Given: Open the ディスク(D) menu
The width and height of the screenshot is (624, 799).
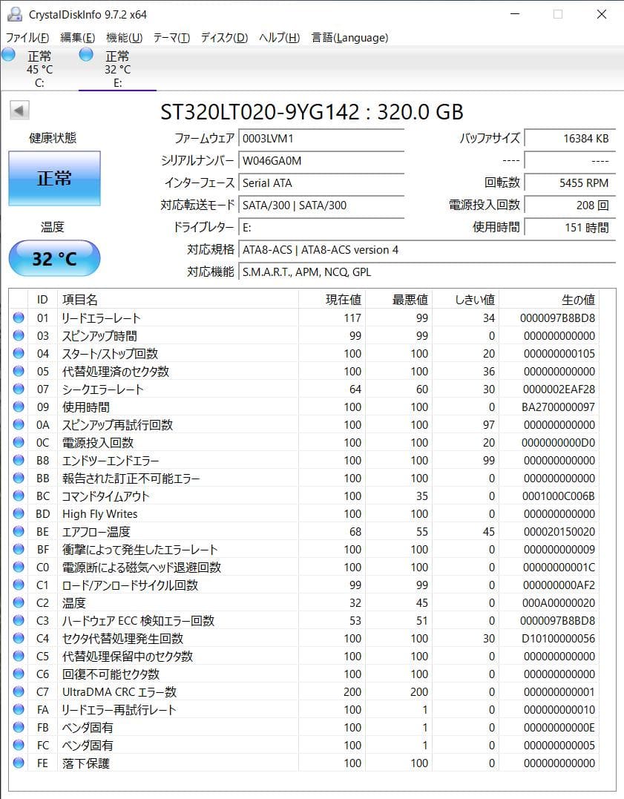Looking at the screenshot, I should 224,38.
